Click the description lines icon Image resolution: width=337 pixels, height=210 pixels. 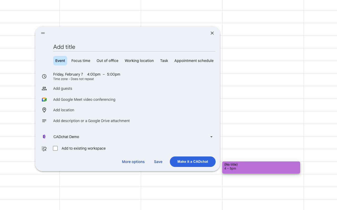(44, 121)
